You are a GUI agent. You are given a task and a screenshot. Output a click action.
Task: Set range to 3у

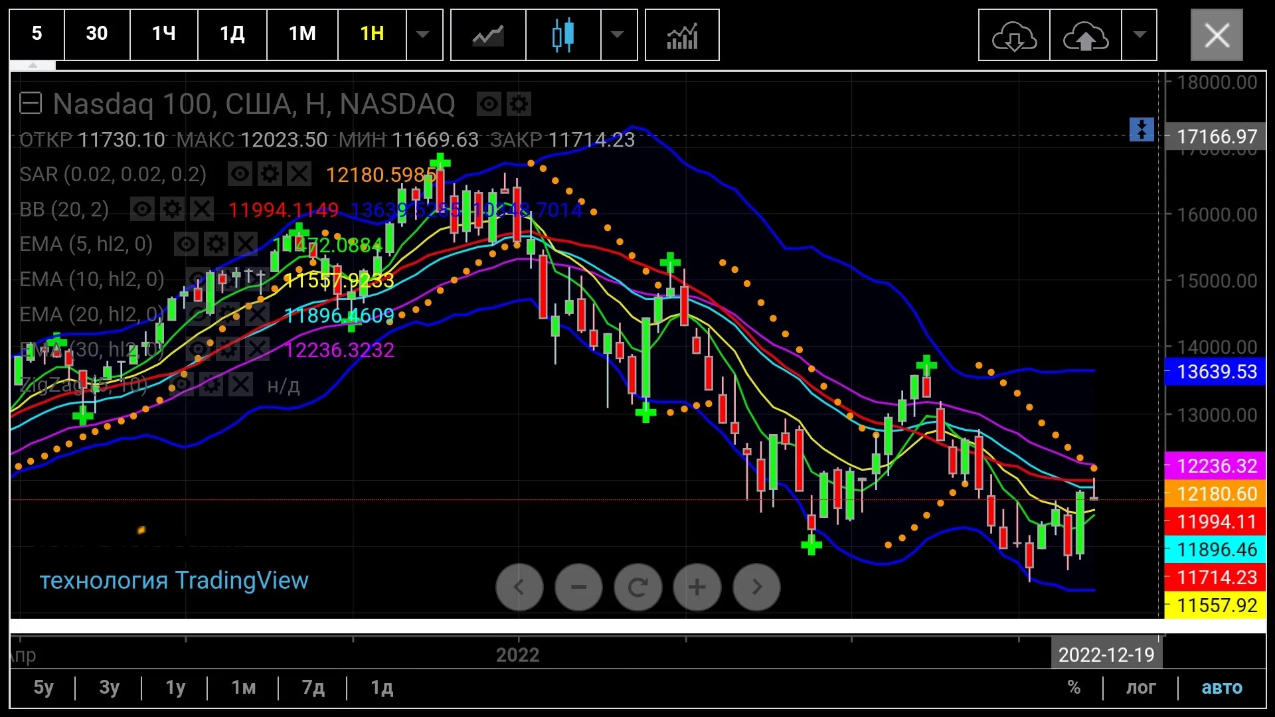coord(110,688)
